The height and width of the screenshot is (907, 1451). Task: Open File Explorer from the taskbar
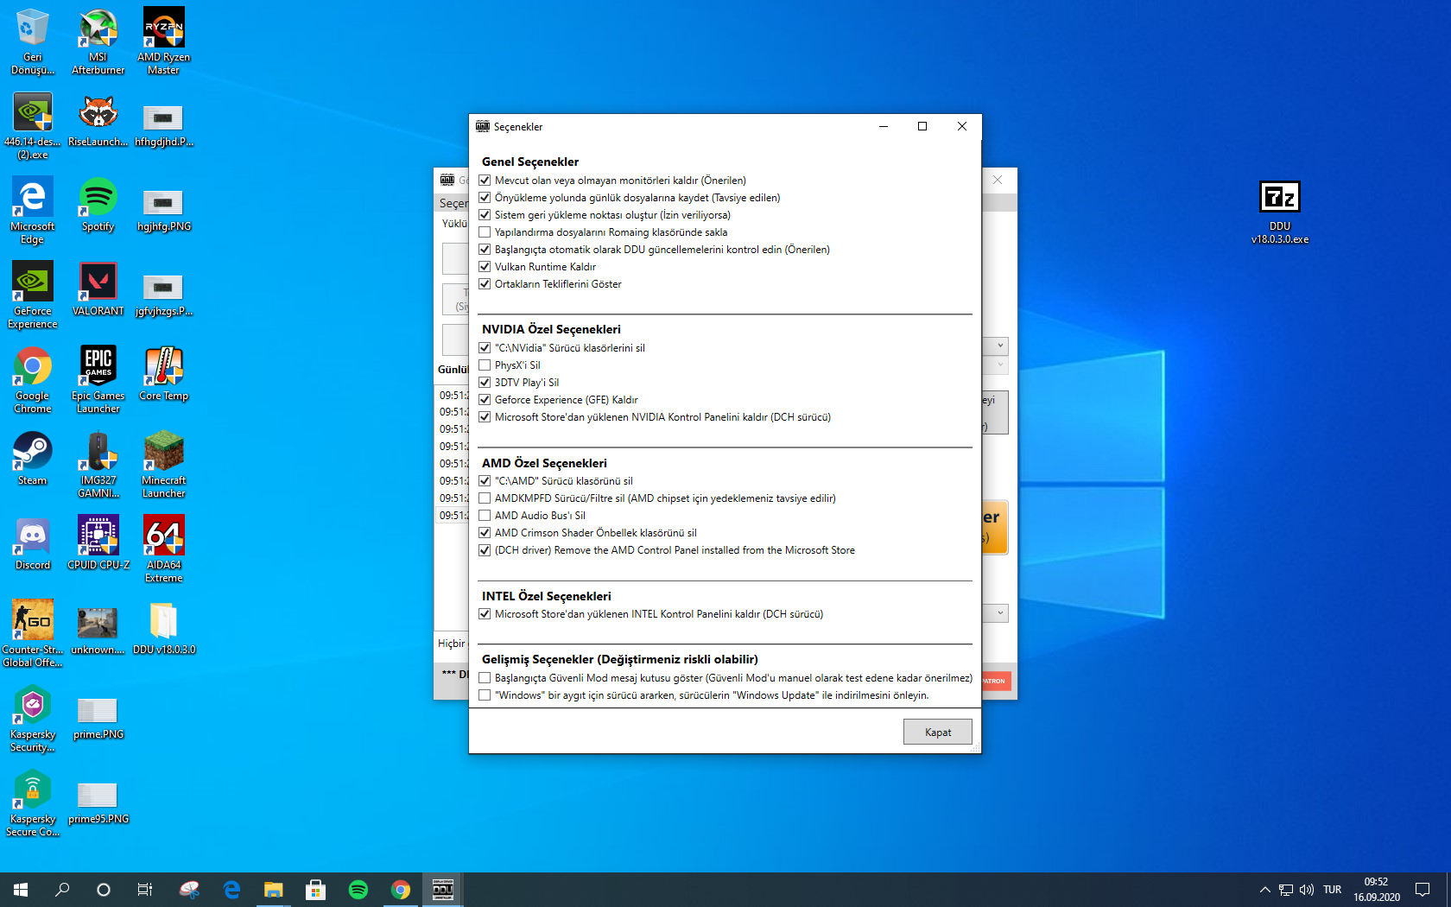(274, 890)
